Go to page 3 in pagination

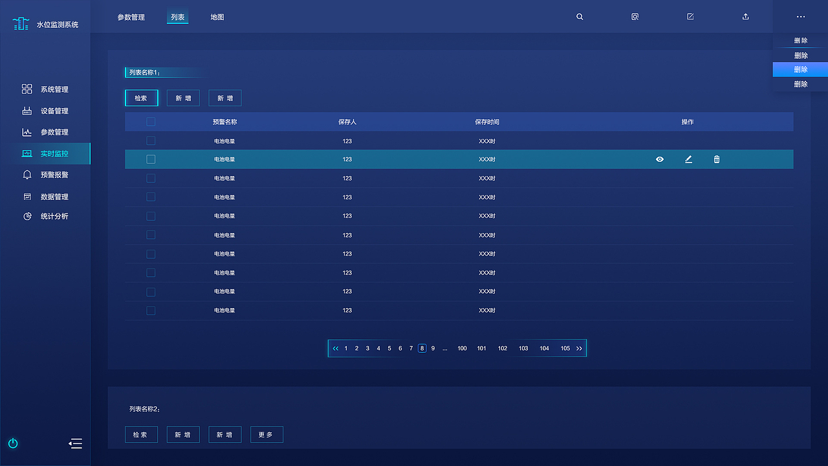coord(367,348)
